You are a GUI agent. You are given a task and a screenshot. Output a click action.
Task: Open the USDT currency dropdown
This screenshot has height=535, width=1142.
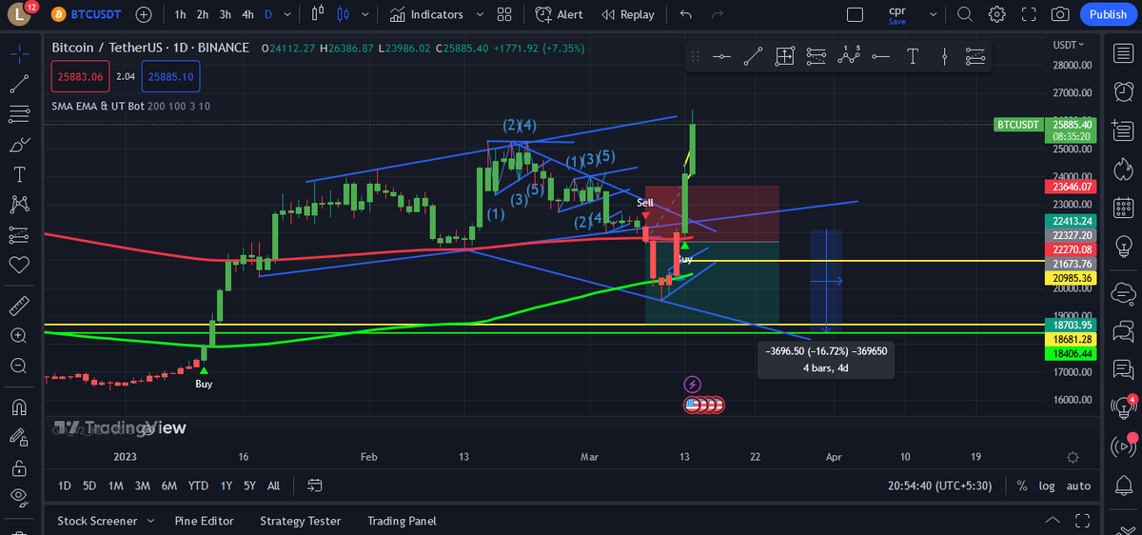[1066, 45]
